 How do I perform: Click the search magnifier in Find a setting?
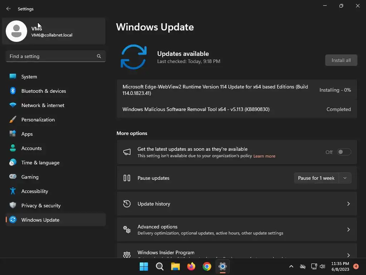99,56
